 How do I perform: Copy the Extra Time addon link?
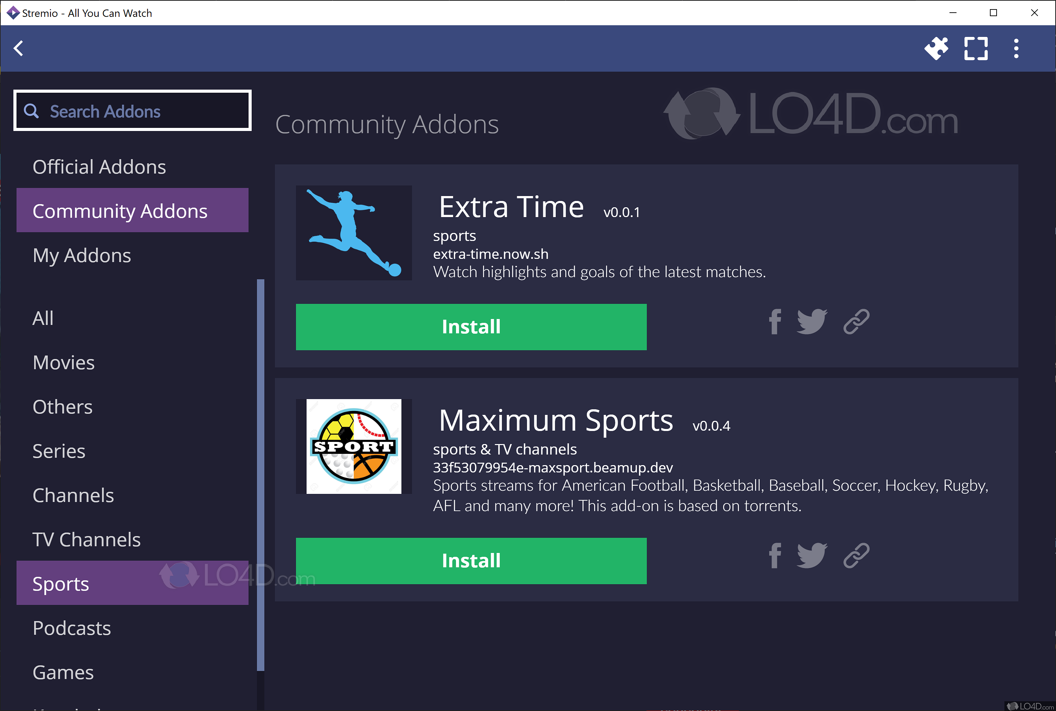coord(856,322)
